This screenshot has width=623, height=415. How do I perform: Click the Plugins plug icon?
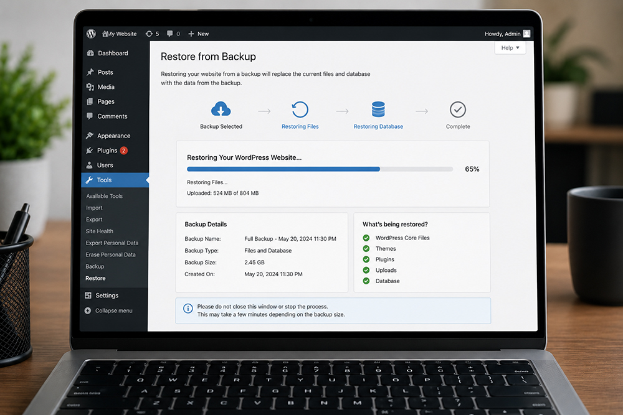[x=89, y=151]
